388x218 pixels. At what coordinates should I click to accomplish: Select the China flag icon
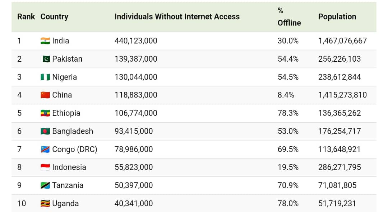click(45, 95)
